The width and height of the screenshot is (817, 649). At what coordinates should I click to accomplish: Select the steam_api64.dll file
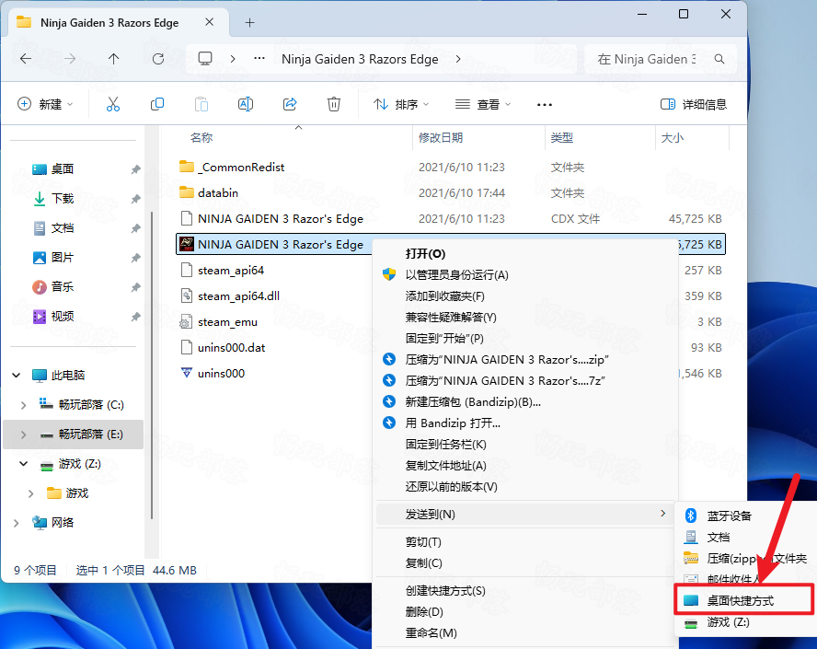pos(238,296)
